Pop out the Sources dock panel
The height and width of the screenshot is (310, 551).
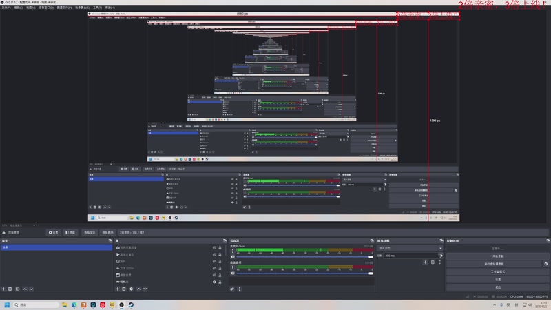pyautogui.click(x=225, y=240)
